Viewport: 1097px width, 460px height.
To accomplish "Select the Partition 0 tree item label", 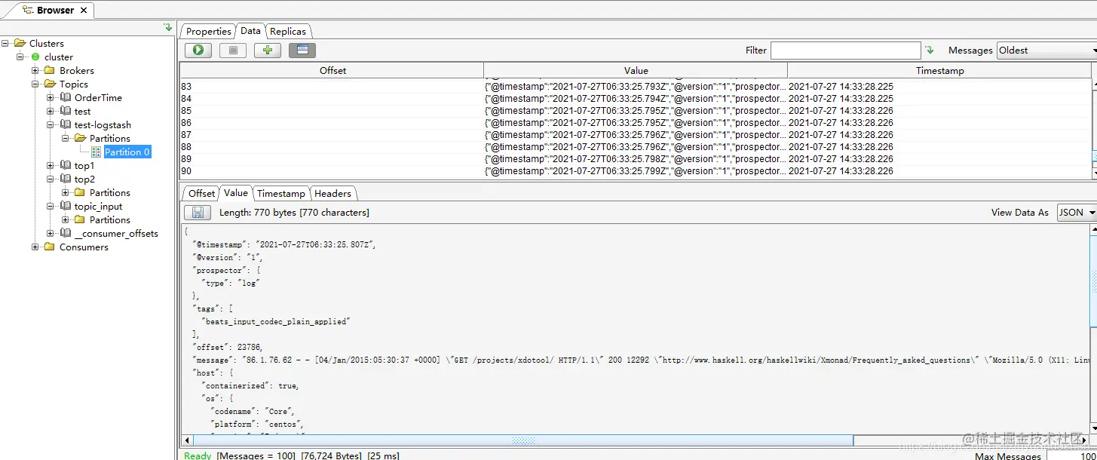I will 127,152.
